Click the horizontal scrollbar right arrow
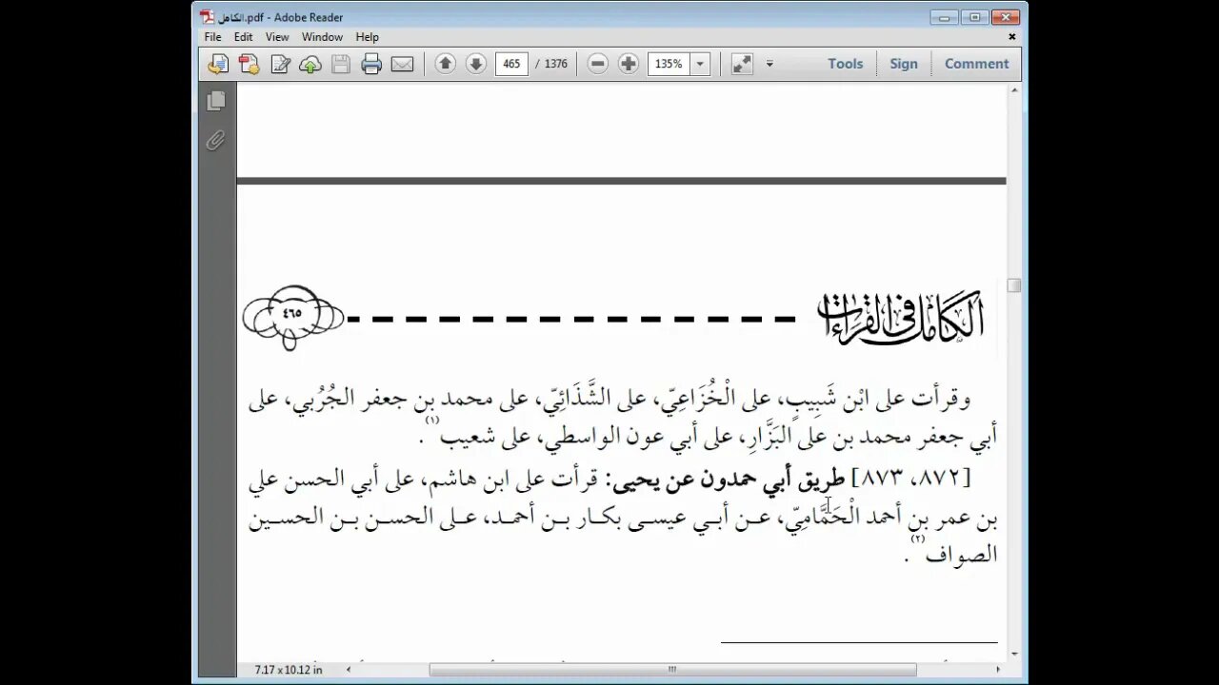1219x685 pixels. [999, 670]
